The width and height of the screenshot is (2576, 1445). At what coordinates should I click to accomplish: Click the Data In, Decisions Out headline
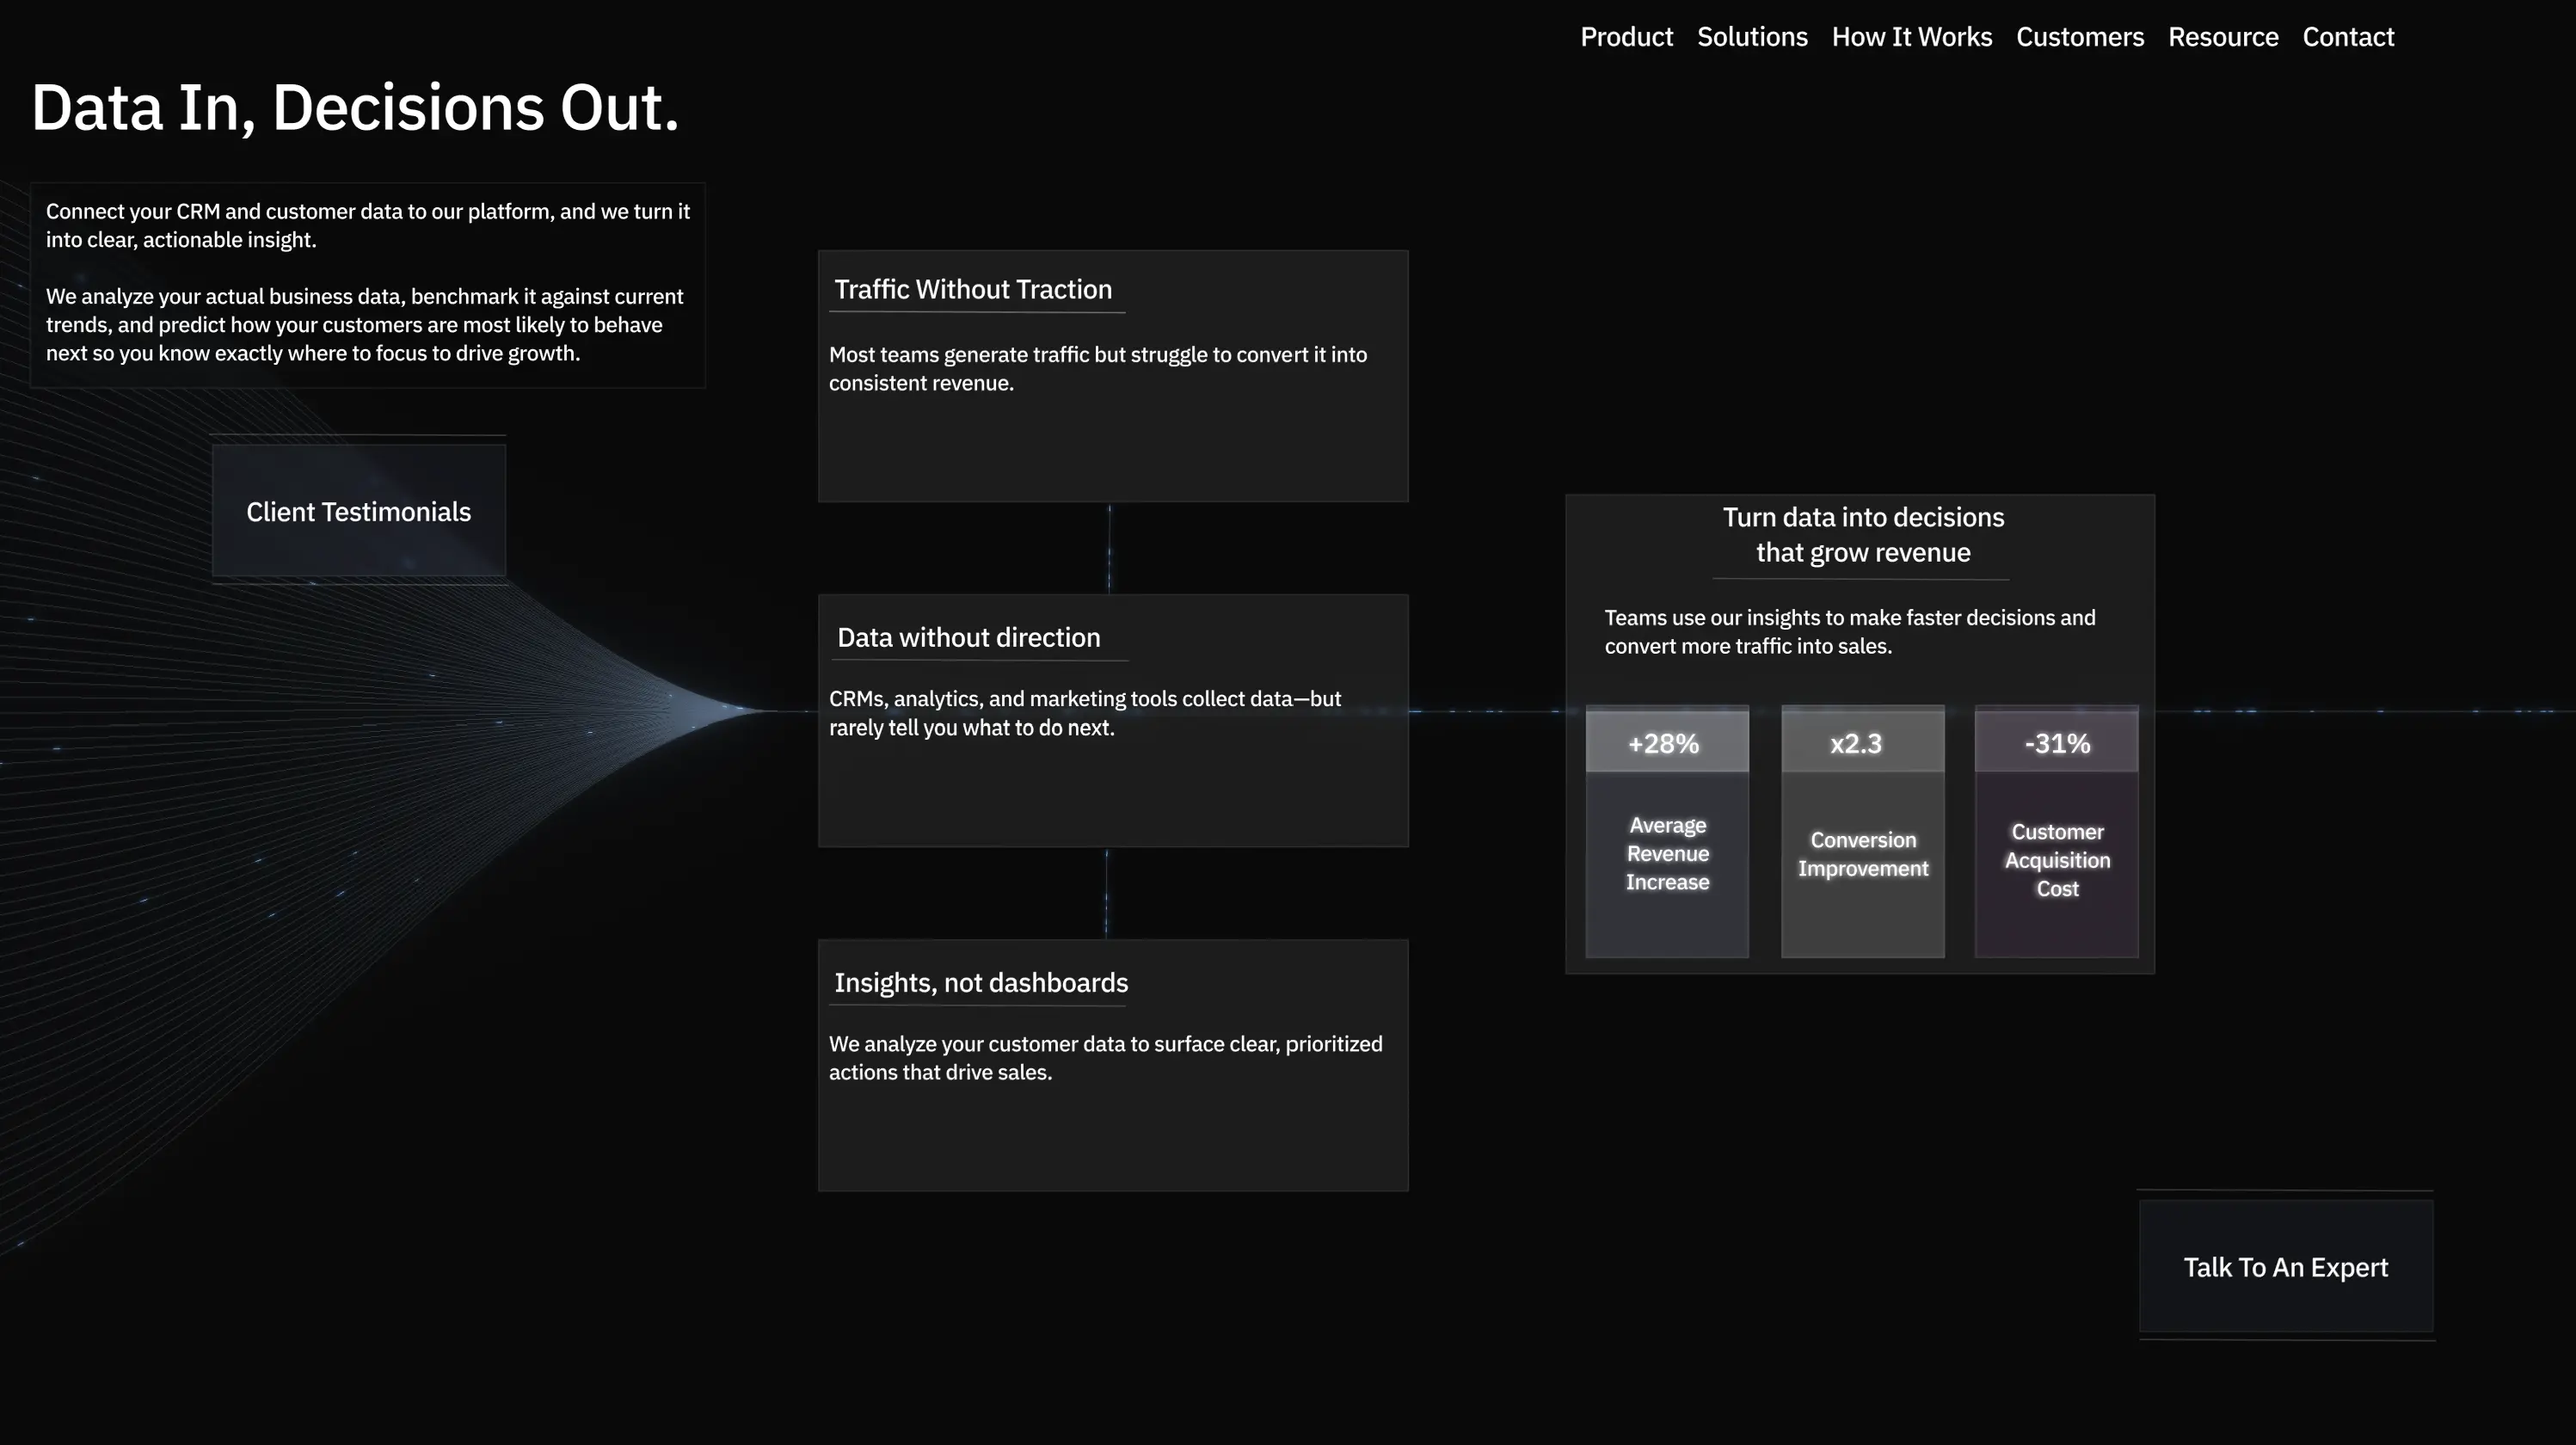point(356,107)
